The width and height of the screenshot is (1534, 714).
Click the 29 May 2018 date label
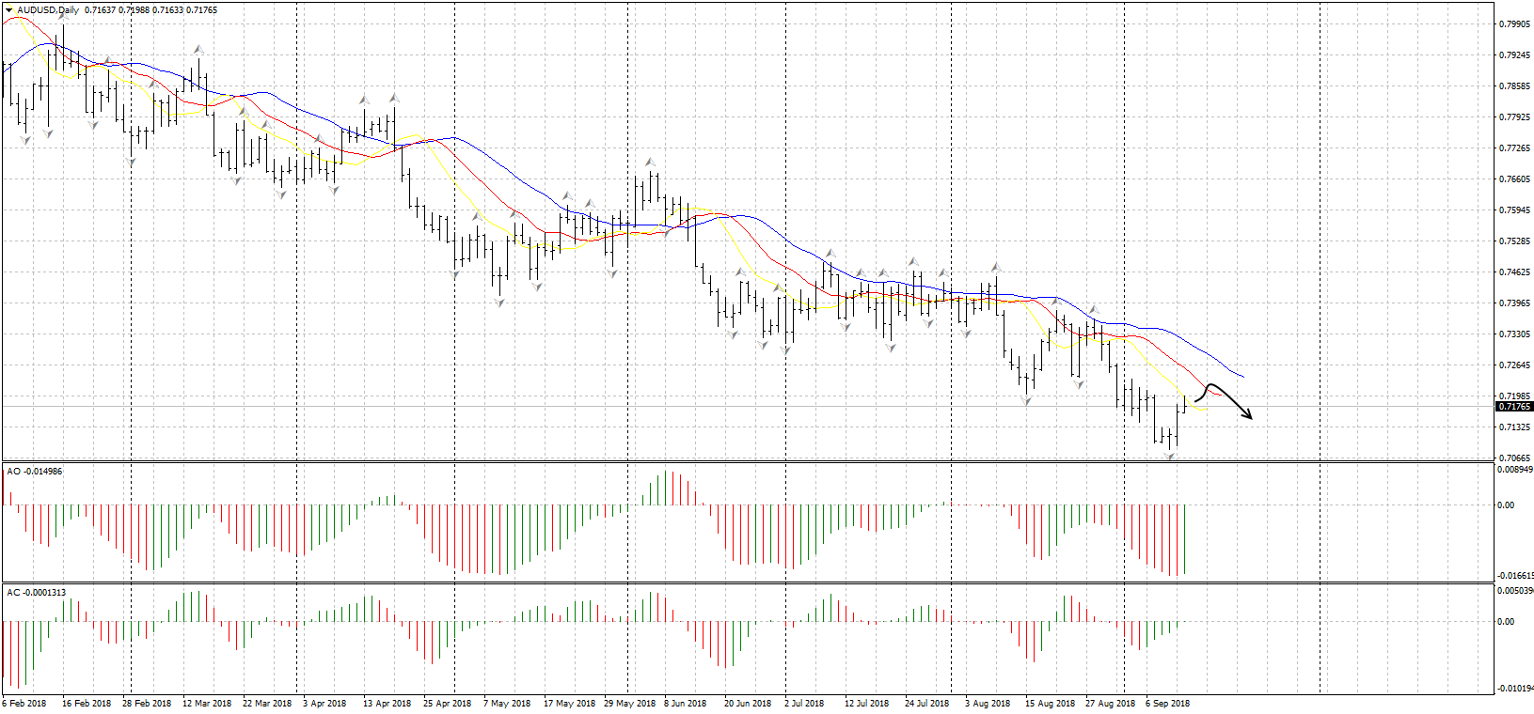pos(629,704)
